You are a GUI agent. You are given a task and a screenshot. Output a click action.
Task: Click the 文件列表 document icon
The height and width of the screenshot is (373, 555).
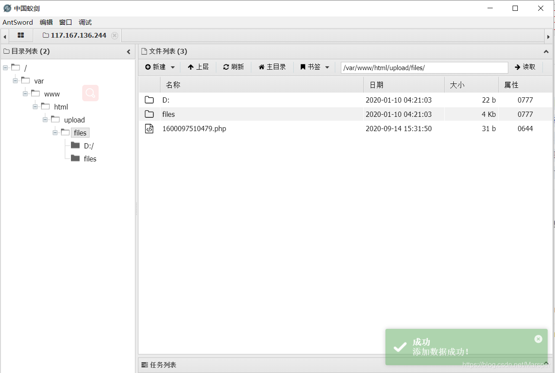pos(144,51)
